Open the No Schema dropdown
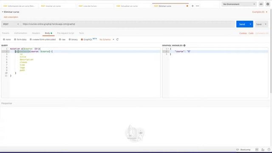The image size is (272, 153). [107, 40]
